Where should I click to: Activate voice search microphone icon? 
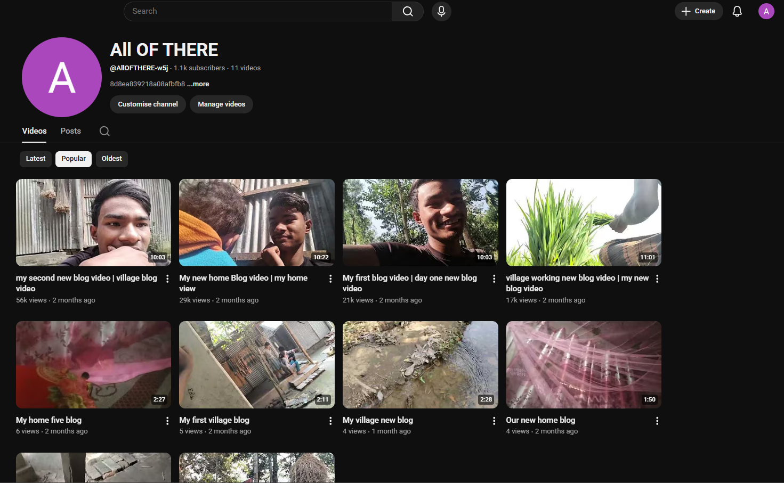[x=441, y=11]
